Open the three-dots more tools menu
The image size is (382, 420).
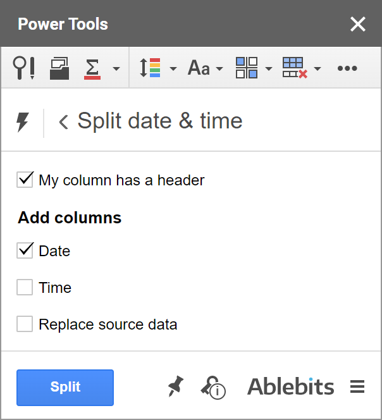pos(347,68)
